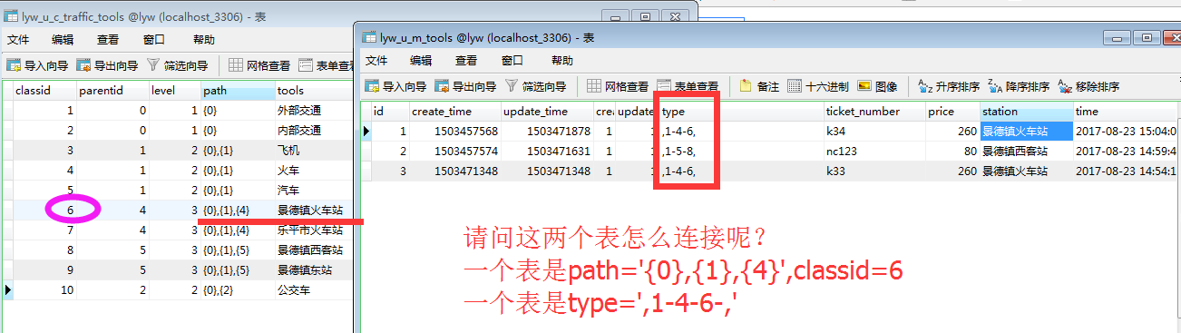Screen dimensions: 1181x333
Task: Switch to form view in the front window
Action: click(x=688, y=87)
